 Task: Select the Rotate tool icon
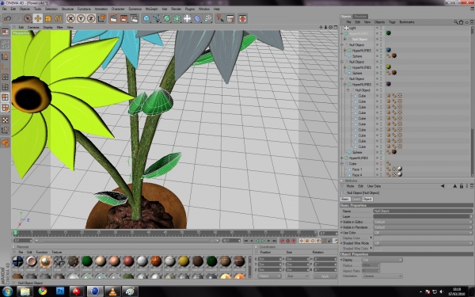tap(58, 18)
